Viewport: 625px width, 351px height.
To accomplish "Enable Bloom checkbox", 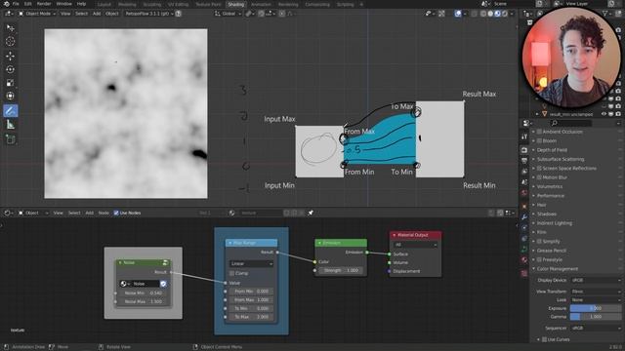I will (539, 140).
